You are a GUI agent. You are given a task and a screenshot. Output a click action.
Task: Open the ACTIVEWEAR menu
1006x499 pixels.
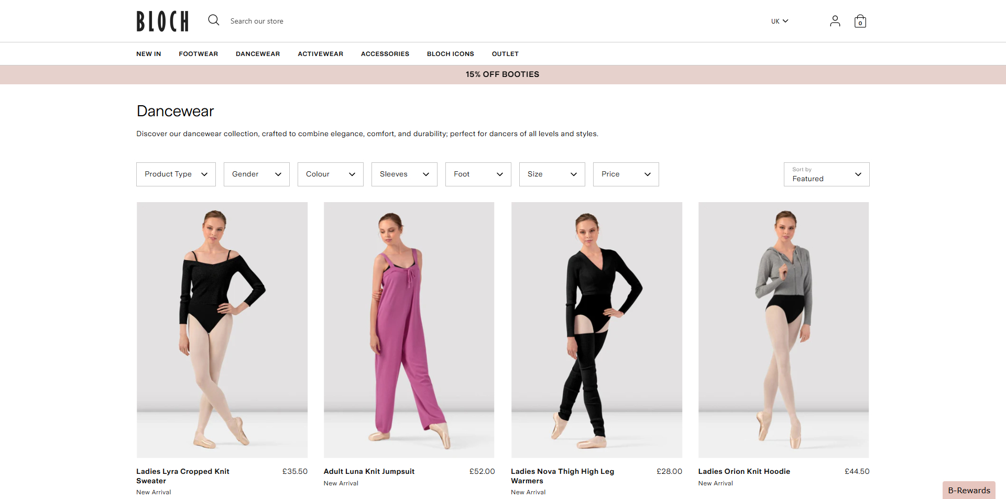320,53
